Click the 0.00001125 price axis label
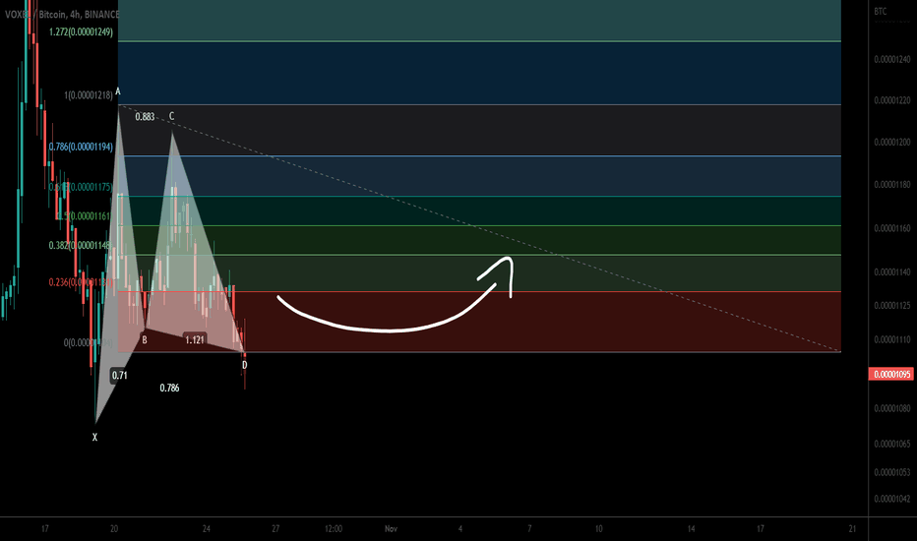Image resolution: width=917 pixels, height=541 pixels. [x=891, y=305]
